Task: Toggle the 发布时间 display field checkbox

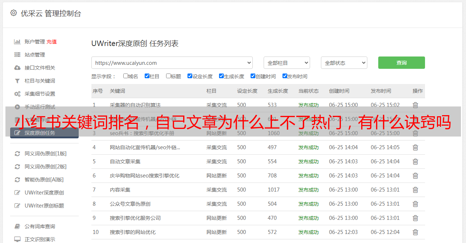Action: tap(285, 76)
